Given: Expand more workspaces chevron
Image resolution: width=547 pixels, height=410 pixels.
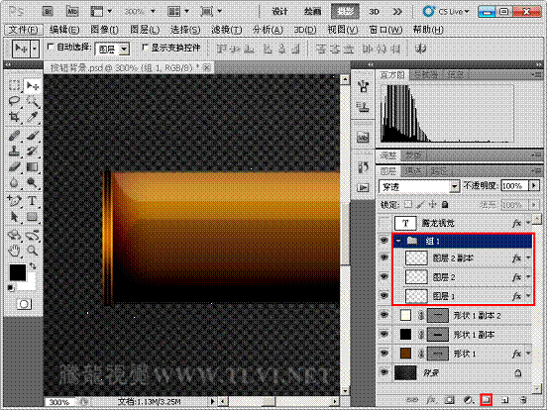Looking at the screenshot, I should [397, 12].
